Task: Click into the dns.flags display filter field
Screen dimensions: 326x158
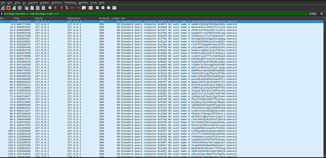Action: click(x=156, y=14)
